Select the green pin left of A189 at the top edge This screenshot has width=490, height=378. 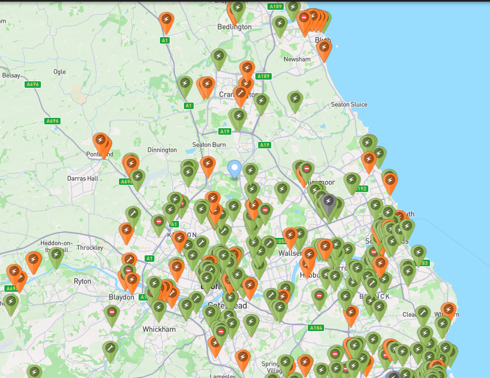[280, 26]
